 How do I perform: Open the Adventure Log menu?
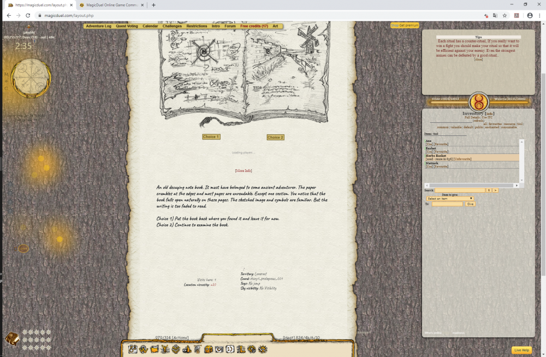(98, 26)
